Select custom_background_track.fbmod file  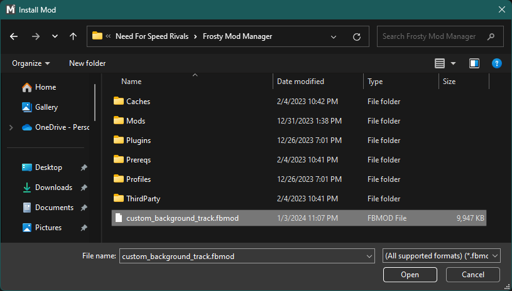point(299,218)
